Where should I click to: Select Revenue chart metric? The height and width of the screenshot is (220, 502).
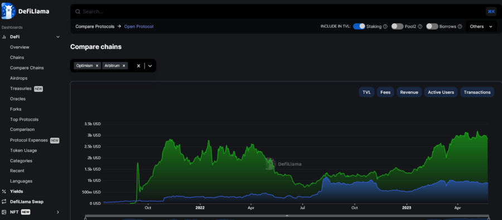point(409,92)
